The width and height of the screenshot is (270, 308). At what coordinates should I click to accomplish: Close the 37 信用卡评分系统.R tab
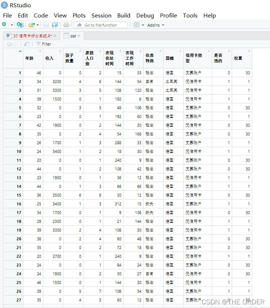pos(55,36)
